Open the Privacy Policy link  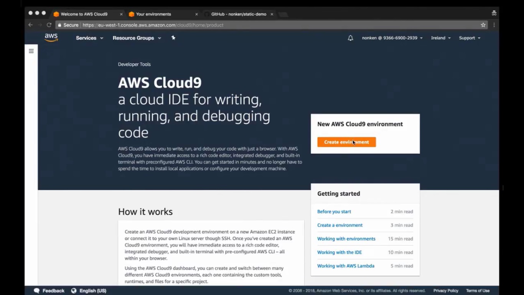(446, 291)
